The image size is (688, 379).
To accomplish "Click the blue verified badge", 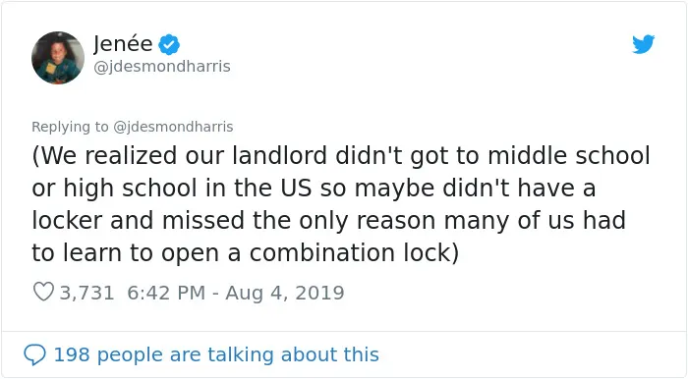I will (x=169, y=44).
